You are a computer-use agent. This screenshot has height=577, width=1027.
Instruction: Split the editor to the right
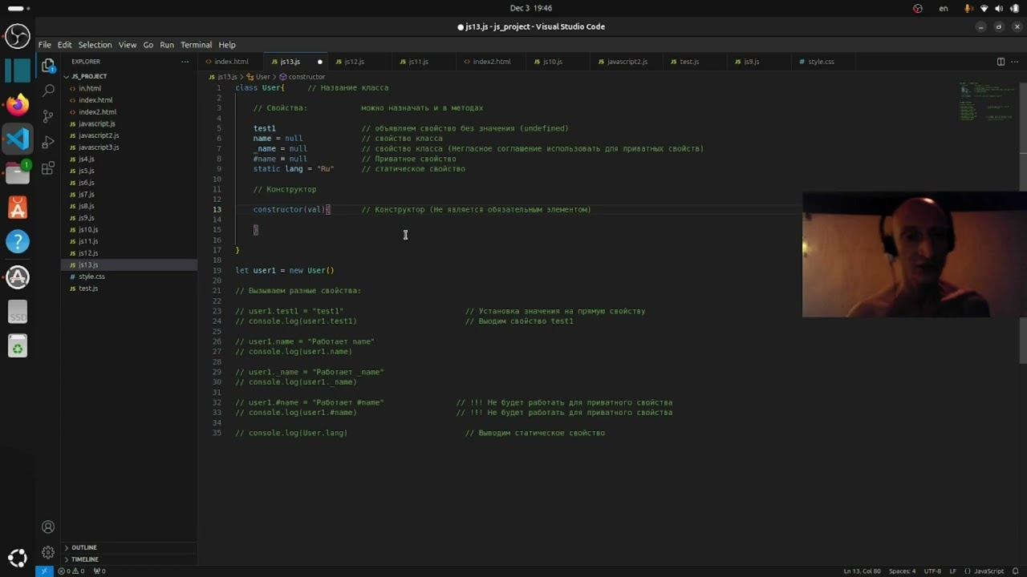[x=1001, y=62]
